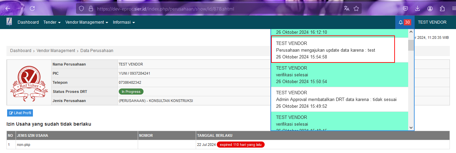Click the SIER logo in navbar
The image size is (456, 153).
[9, 22]
